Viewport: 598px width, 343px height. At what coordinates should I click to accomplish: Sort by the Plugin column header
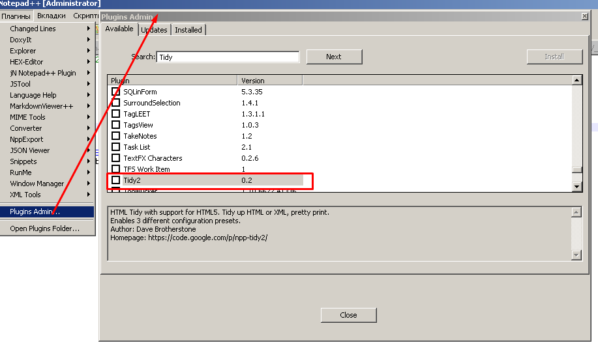point(173,80)
